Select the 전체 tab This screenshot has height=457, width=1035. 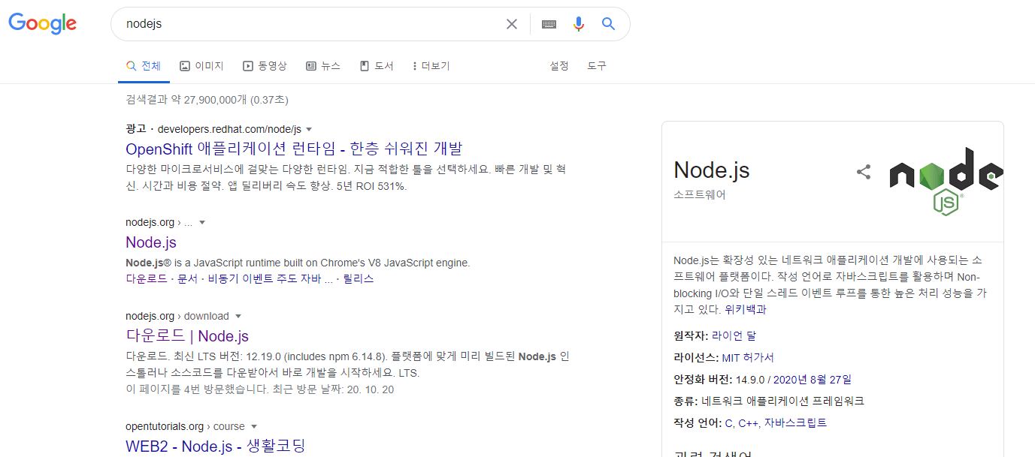143,66
